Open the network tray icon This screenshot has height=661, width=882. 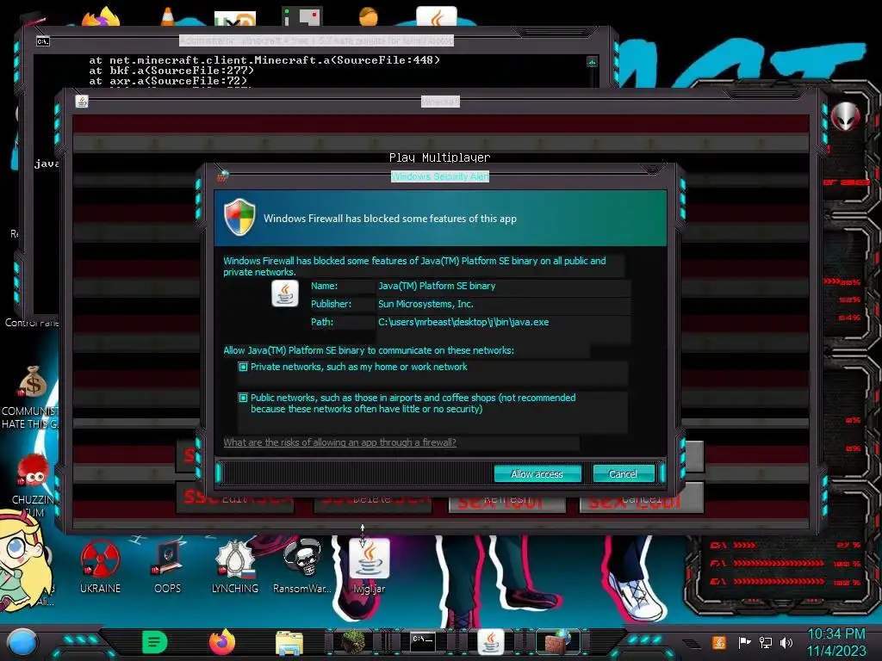point(766,642)
